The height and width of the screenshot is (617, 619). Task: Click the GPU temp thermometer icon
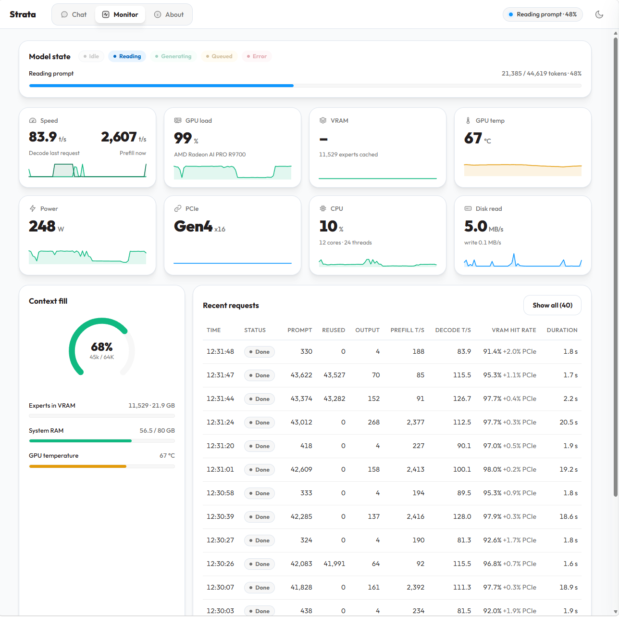(x=468, y=121)
